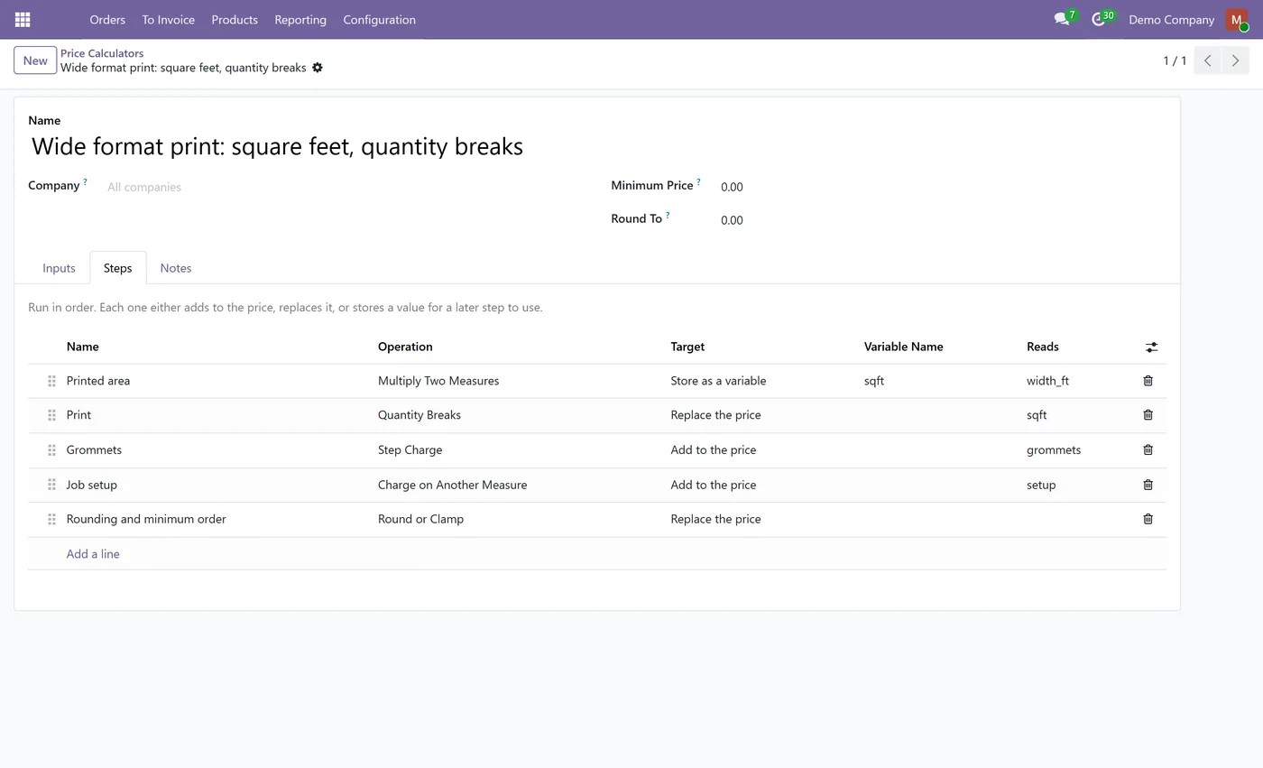Add a line to steps
This screenshot has width=1263, height=768.
(x=93, y=554)
